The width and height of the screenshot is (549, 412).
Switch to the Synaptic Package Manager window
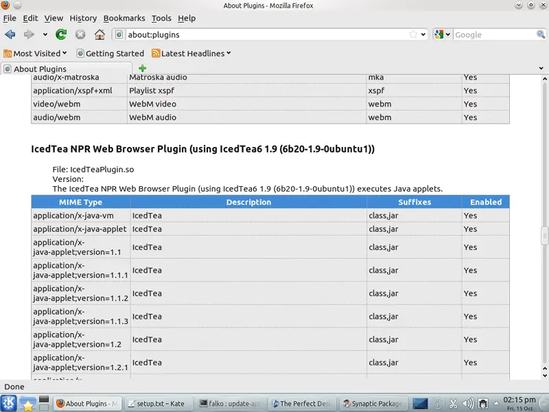374,404
